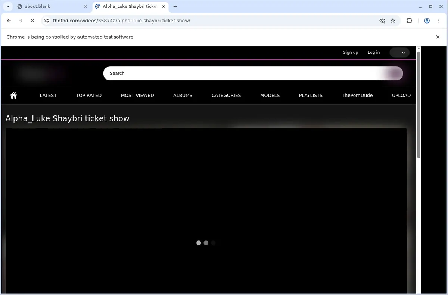Select the Alpha_Luke Shaybri ticket tab
Image resolution: width=448 pixels, height=295 pixels.
[x=130, y=6]
